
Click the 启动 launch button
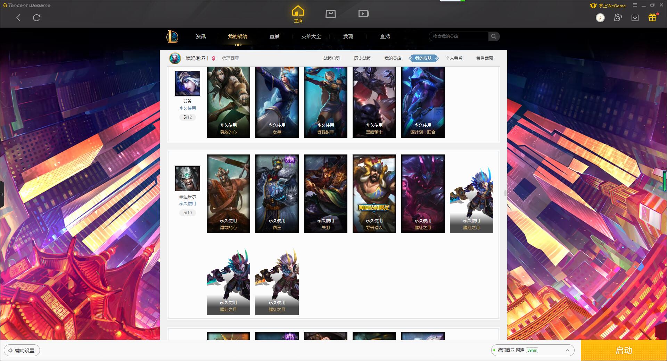point(624,350)
